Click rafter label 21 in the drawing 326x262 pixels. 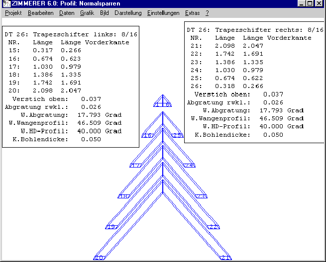tap(226, 258)
